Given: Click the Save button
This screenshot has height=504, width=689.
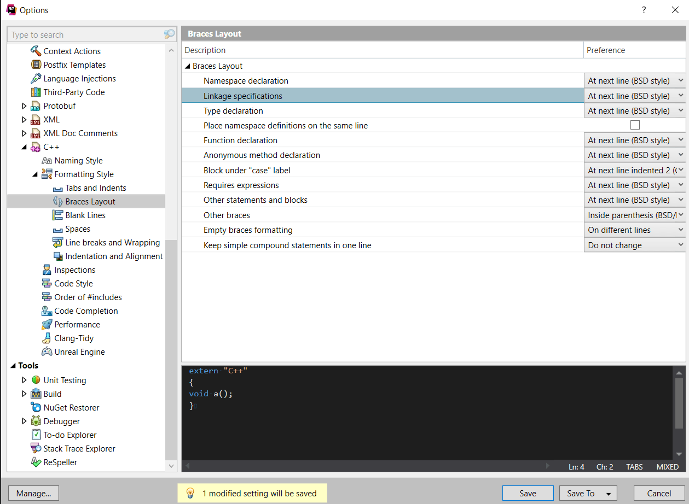Looking at the screenshot, I should click(528, 493).
